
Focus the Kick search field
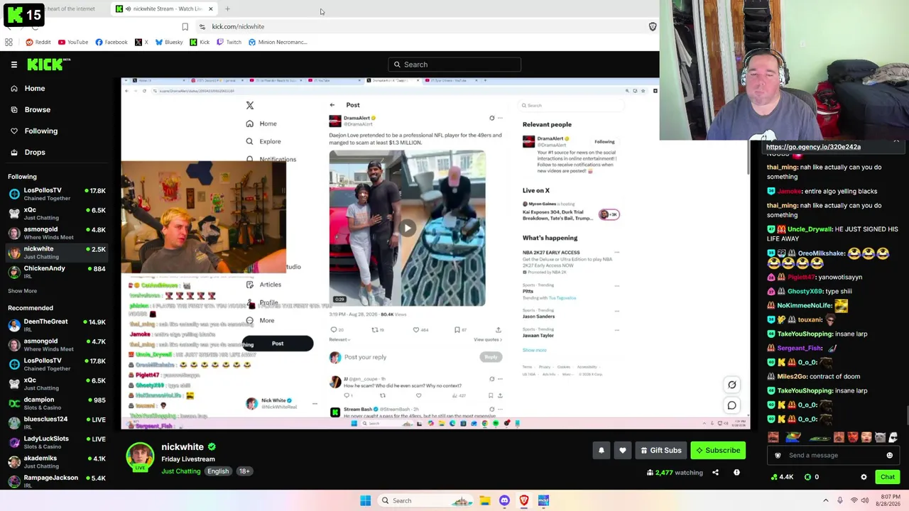454,65
